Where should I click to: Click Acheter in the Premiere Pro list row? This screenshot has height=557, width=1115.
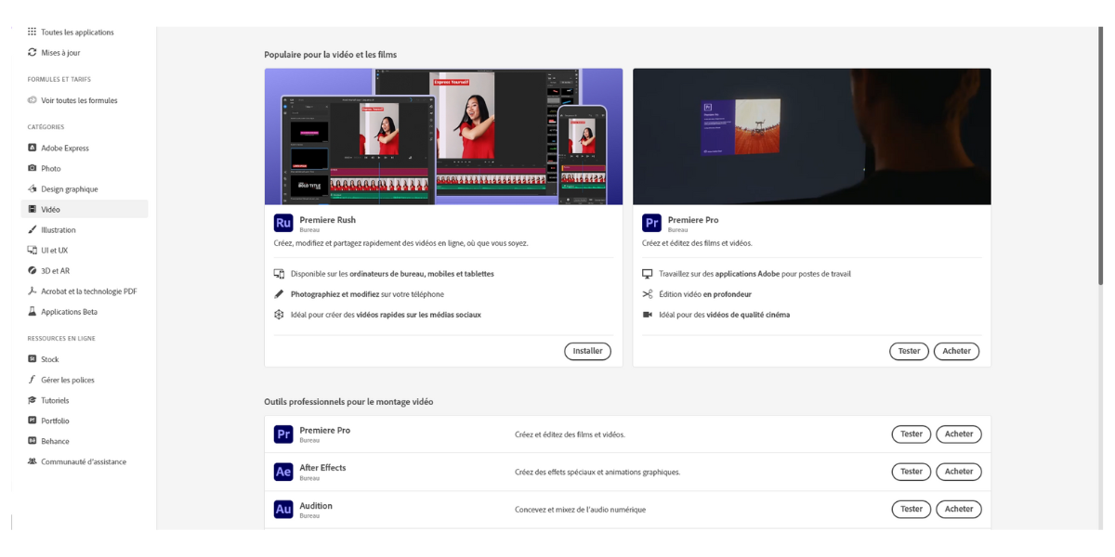[959, 434]
